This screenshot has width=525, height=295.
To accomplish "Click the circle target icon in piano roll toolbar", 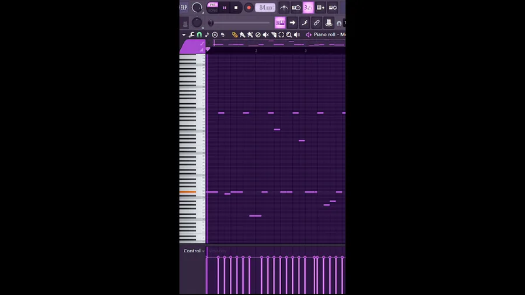I will (x=215, y=35).
